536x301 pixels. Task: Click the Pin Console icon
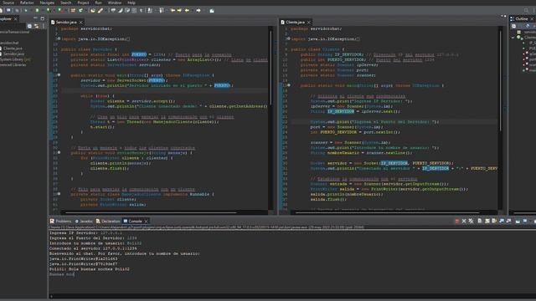point(518,221)
